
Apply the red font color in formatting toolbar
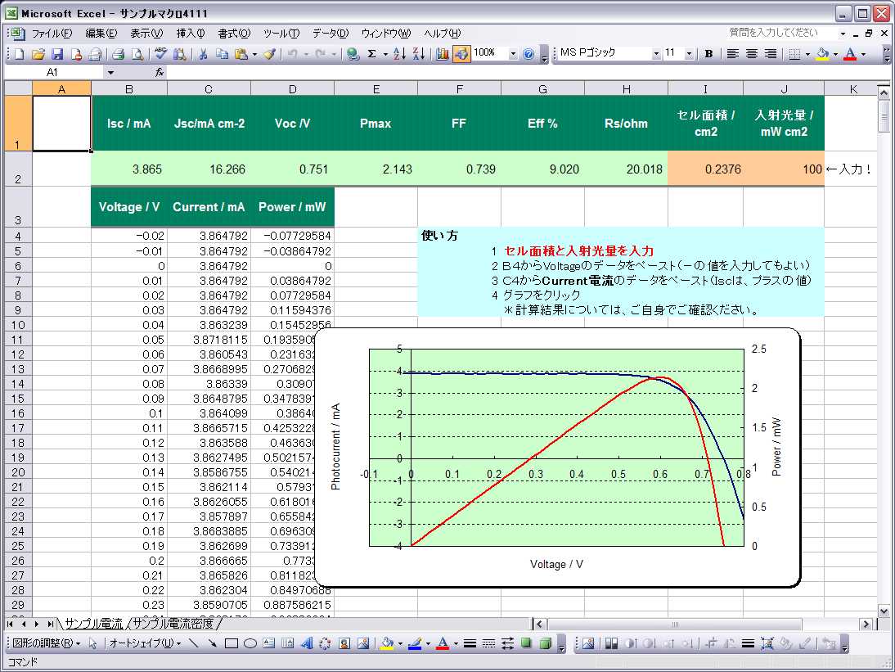coord(851,54)
